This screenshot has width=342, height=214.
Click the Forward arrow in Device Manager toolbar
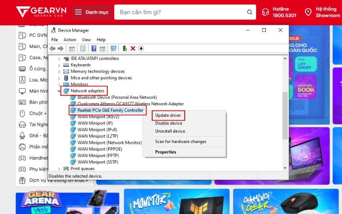[61, 48]
